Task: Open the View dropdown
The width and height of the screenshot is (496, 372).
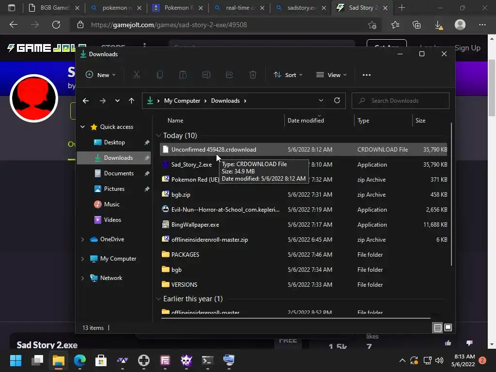Action: pyautogui.click(x=331, y=75)
